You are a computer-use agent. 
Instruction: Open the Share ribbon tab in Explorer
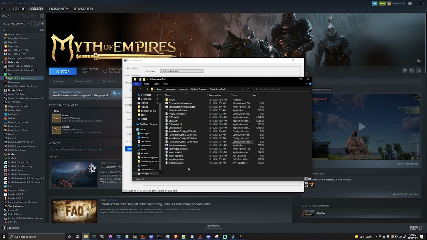(x=156, y=84)
